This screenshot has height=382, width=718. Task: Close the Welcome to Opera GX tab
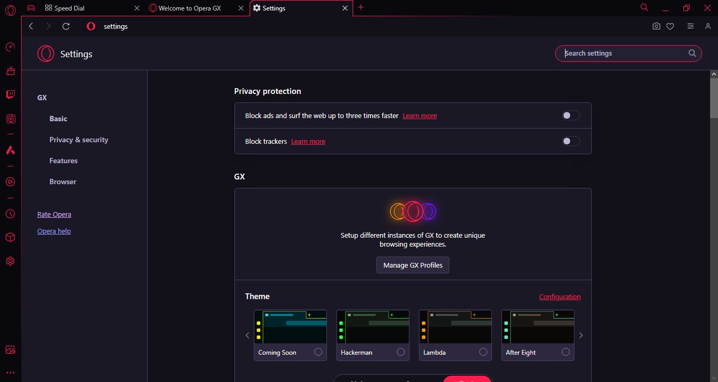tap(241, 8)
